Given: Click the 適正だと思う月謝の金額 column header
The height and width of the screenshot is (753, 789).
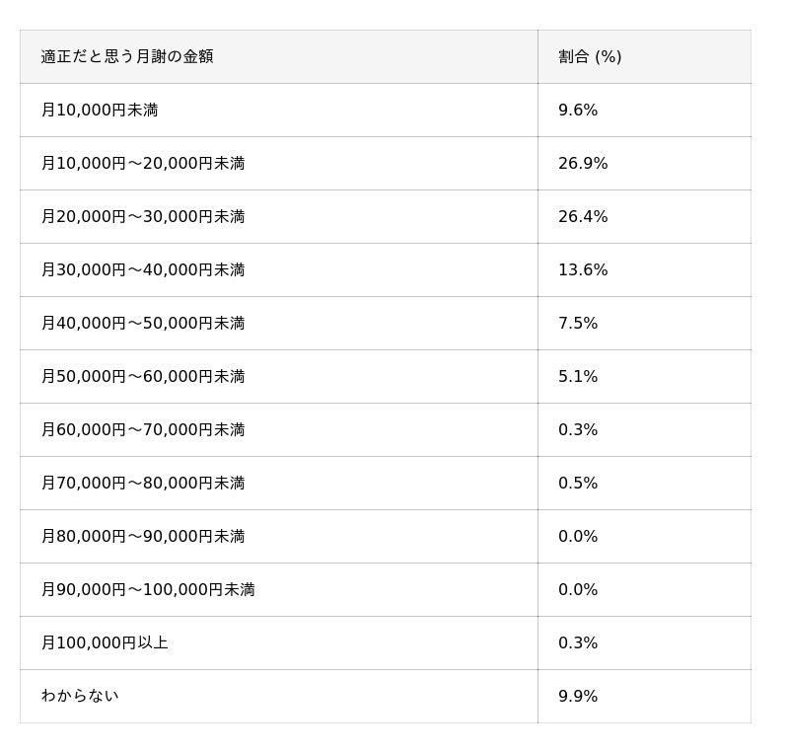Looking at the screenshot, I should coord(127,57).
